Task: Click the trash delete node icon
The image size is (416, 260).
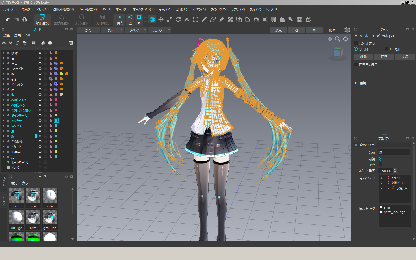Action: tap(71, 43)
